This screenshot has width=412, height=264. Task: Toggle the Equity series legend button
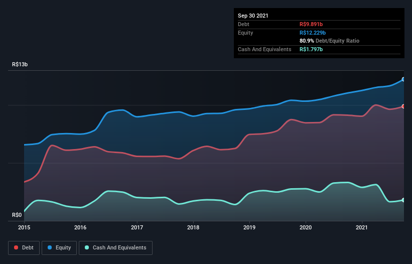pyautogui.click(x=59, y=248)
